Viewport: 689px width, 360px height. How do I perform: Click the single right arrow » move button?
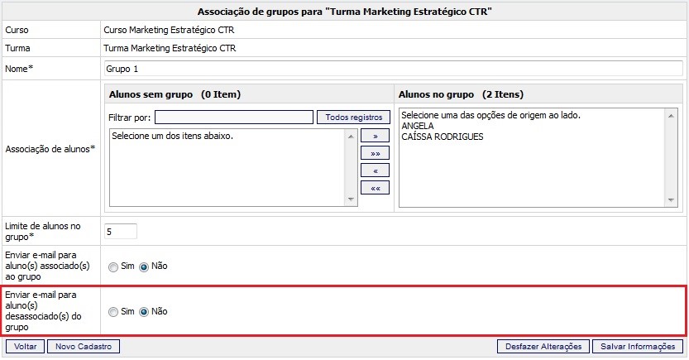376,136
